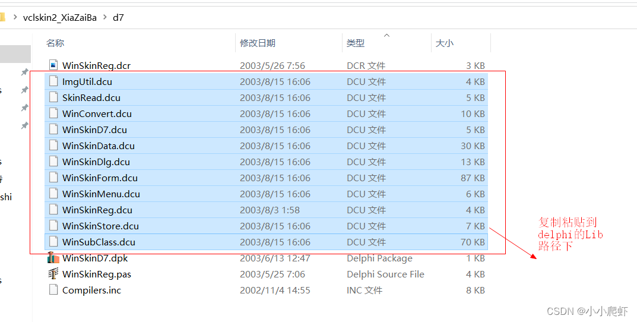Click the type INC 文件
The width and height of the screenshot is (637, 322).
tap(365, 291)
